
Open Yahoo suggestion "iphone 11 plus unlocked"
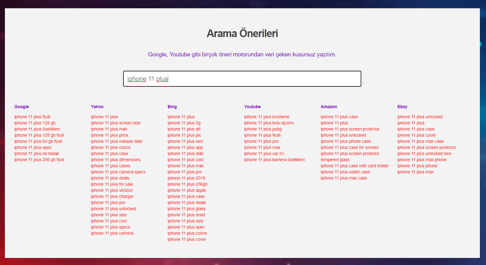pos(113,209)
